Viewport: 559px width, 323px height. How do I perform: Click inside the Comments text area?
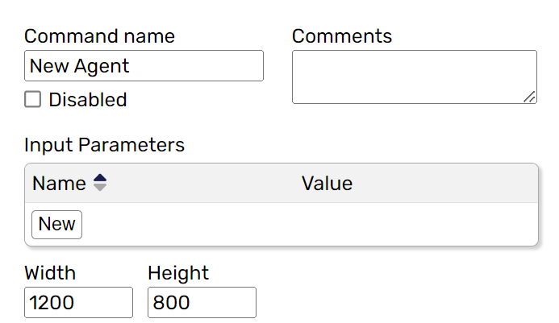(413, 77)
